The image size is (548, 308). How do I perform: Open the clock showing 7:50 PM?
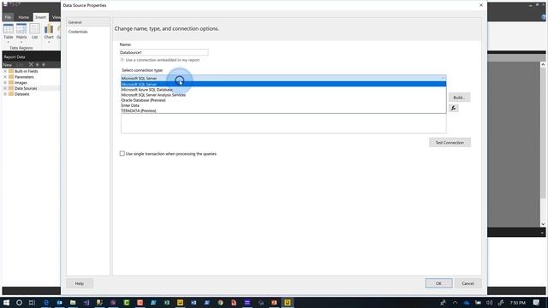coord(517,303)
